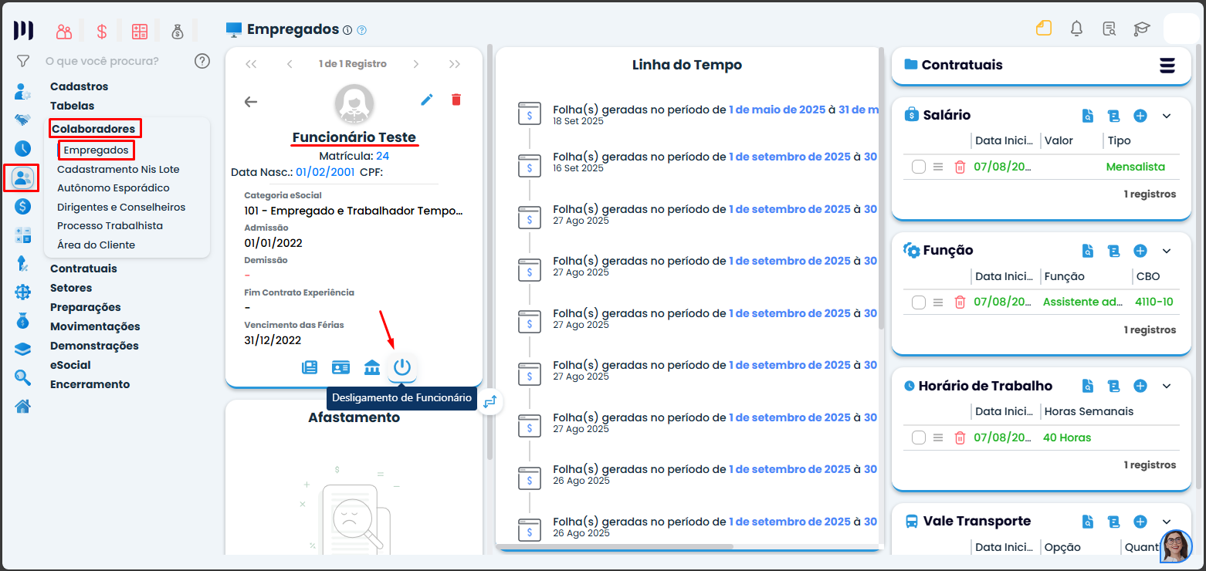Open the handshake icon in left sidebar

click(x=23, y=120)
